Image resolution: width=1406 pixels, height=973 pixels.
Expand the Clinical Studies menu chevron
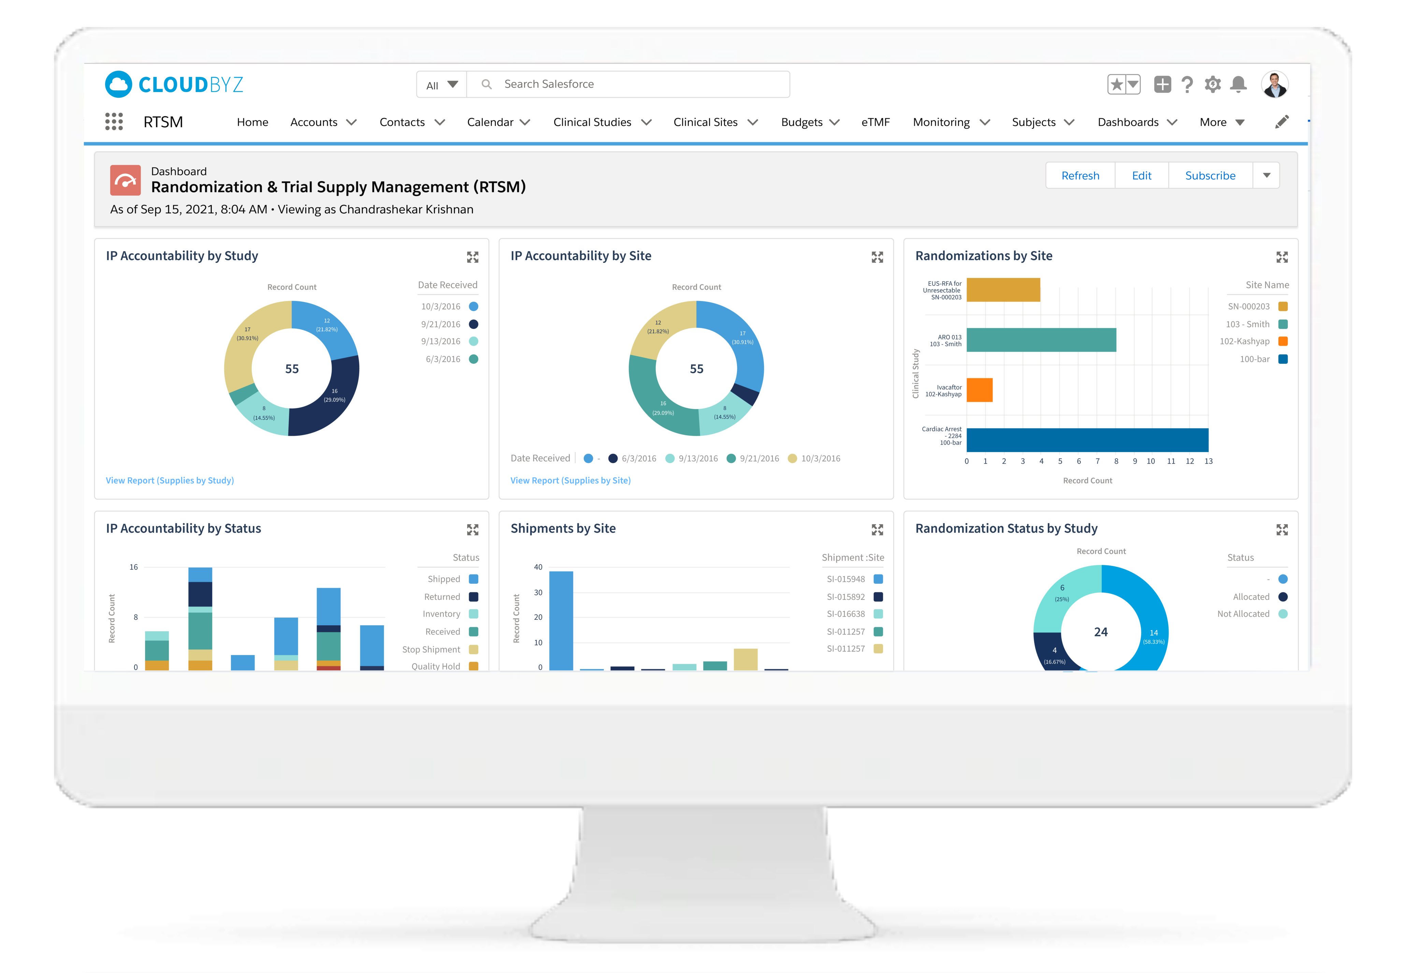point(647,122)
